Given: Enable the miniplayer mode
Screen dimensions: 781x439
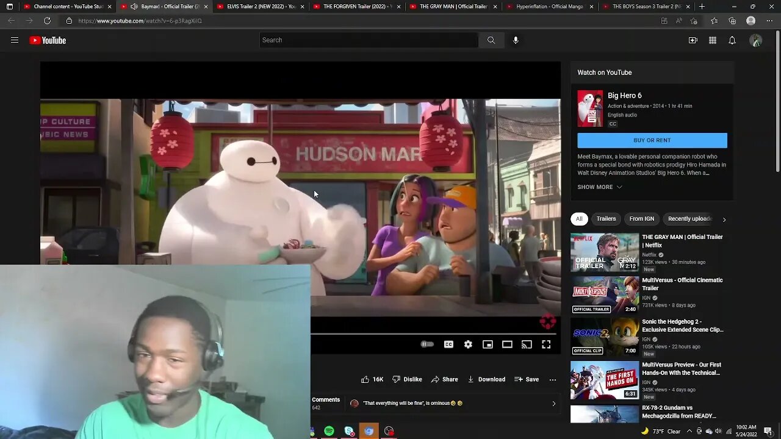Looking at the screenshot, I should pos(488,344).
